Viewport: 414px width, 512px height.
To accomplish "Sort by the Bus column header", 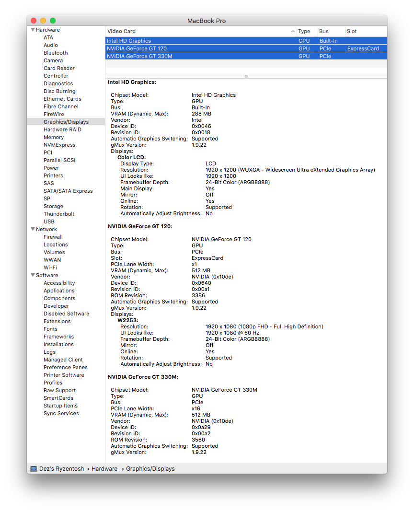I will click(323, 31).
